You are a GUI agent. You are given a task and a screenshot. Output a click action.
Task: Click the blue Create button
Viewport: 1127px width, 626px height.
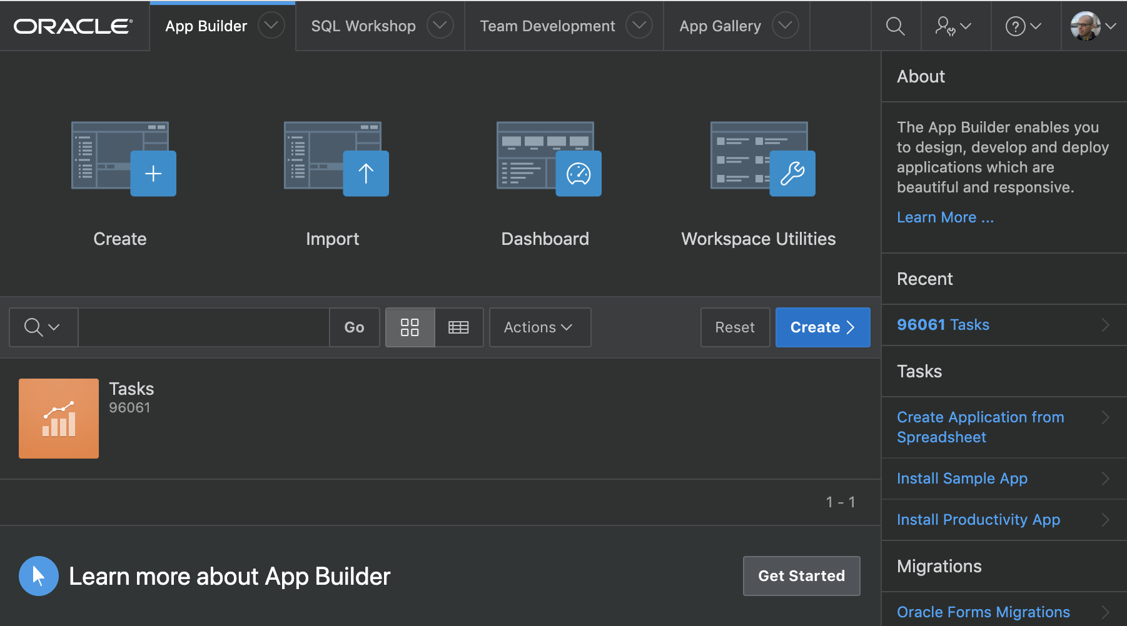click(822, 327)
